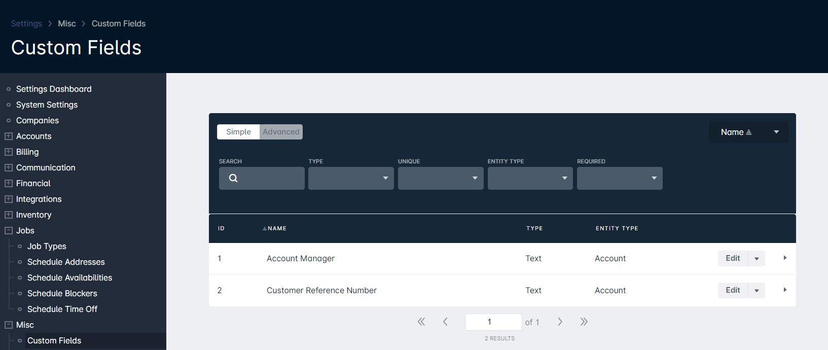Expand the Billing tree node

click(9, 152)
